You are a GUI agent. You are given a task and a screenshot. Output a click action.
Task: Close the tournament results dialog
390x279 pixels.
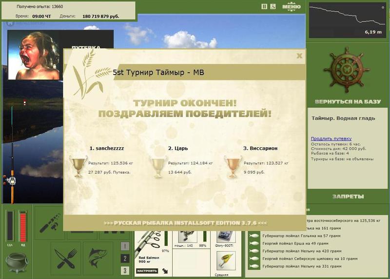tap(299, 56)
